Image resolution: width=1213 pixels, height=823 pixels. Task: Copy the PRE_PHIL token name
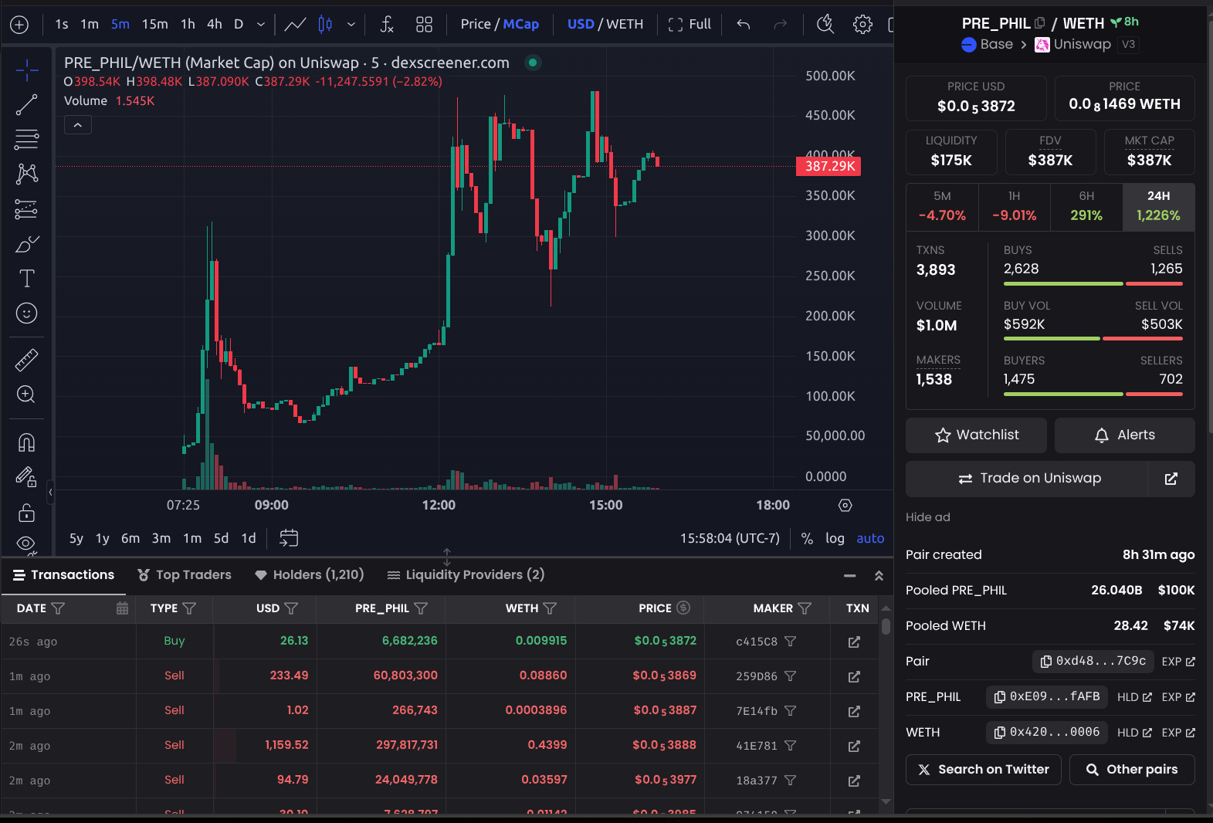(x=1040, y=23)
